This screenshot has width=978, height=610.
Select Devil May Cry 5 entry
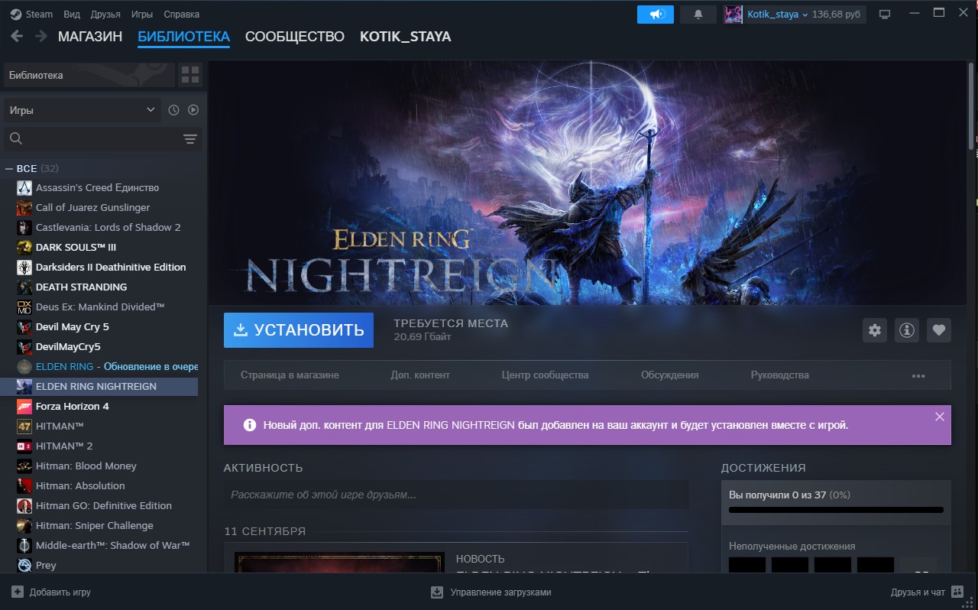pyautogui.click(x=72, y=326)
